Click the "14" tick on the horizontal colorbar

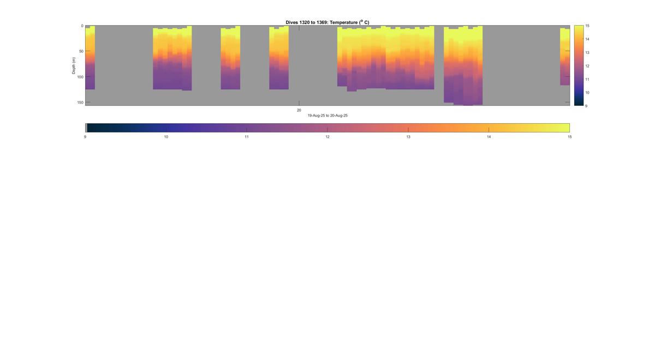489,137
